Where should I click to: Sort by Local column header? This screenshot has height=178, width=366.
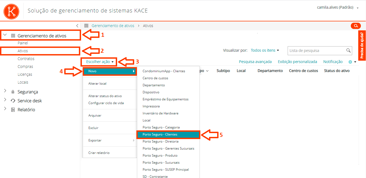coord(241,71)
